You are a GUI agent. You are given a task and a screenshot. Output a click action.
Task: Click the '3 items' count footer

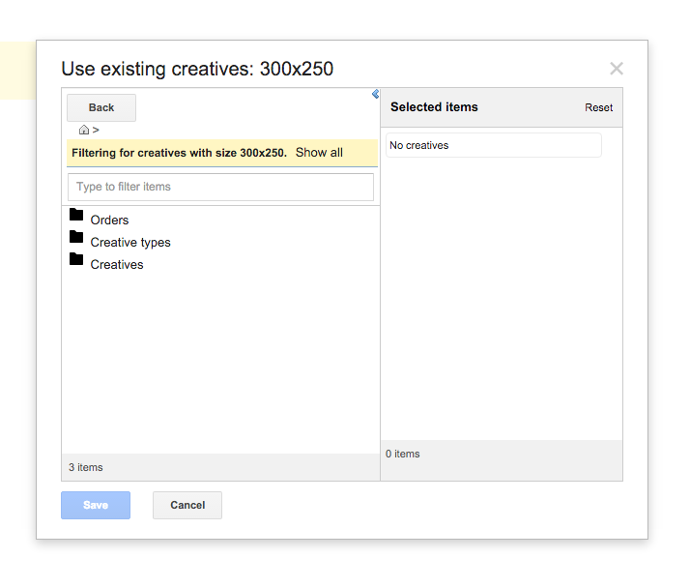click(86, 467)
